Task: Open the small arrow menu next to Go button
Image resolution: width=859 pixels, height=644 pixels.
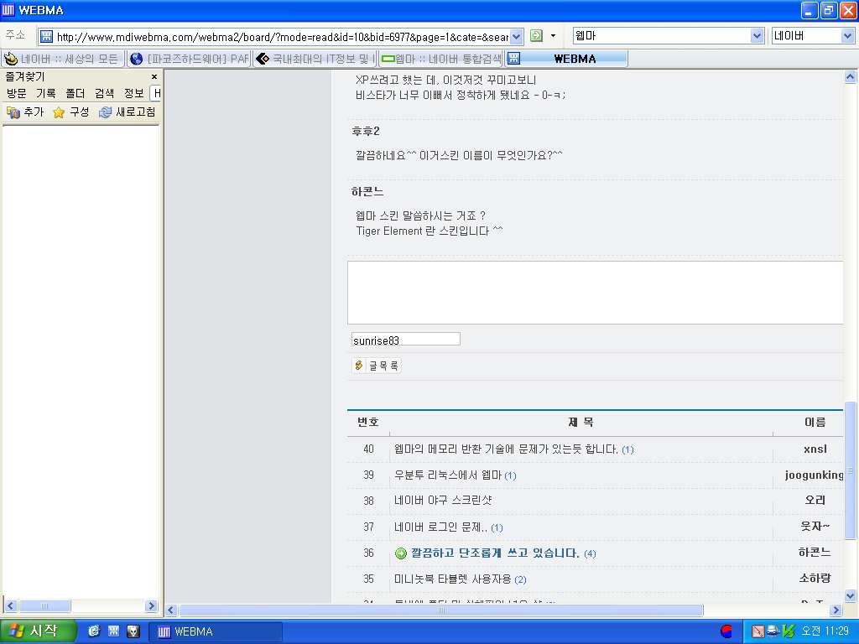Action: (x=553, y=36)
